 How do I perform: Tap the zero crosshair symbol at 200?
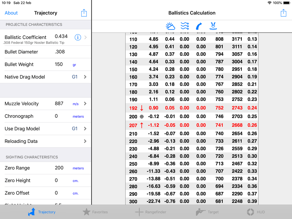tap(142, 117)
